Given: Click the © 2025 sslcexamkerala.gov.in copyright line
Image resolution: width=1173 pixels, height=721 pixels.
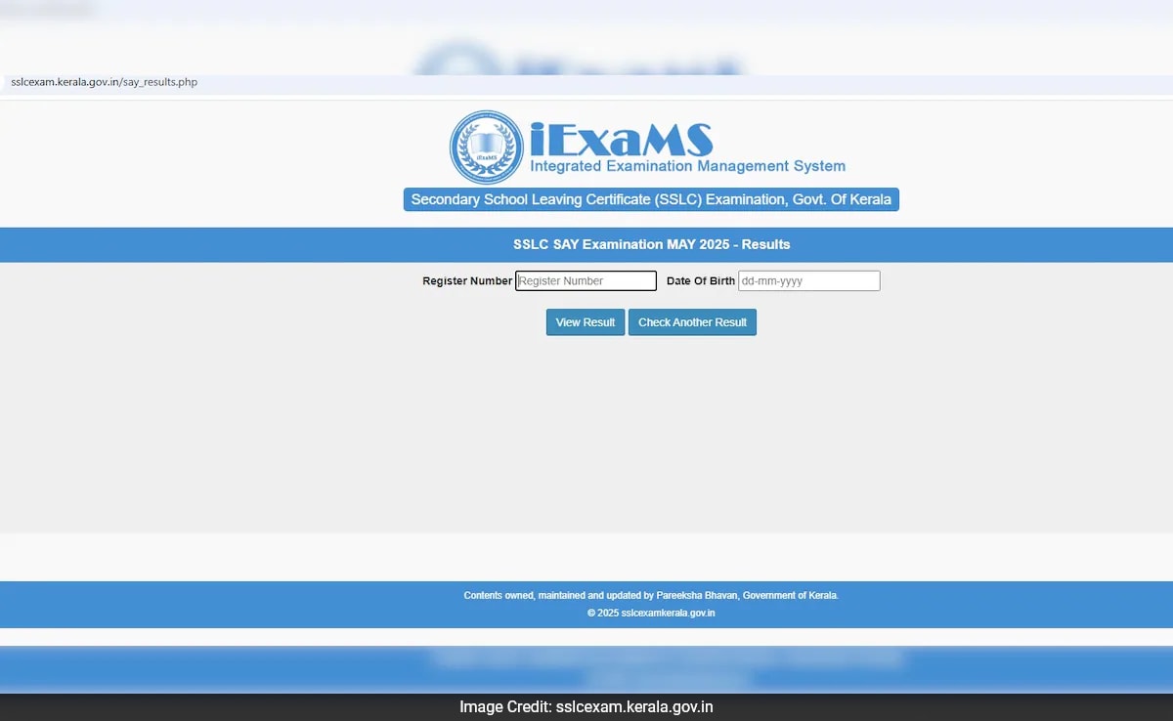Looking at the screenshot, I should click(651, 614).
